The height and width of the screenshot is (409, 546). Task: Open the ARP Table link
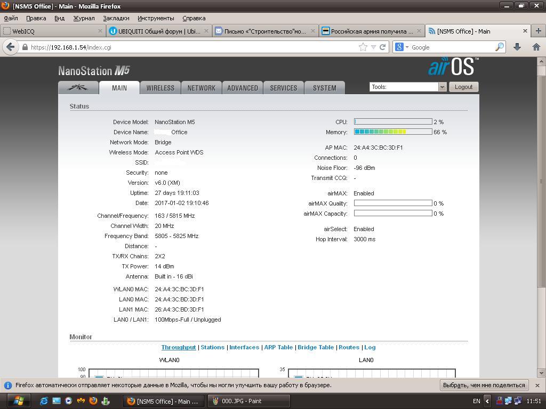click(x=278, y=347)
